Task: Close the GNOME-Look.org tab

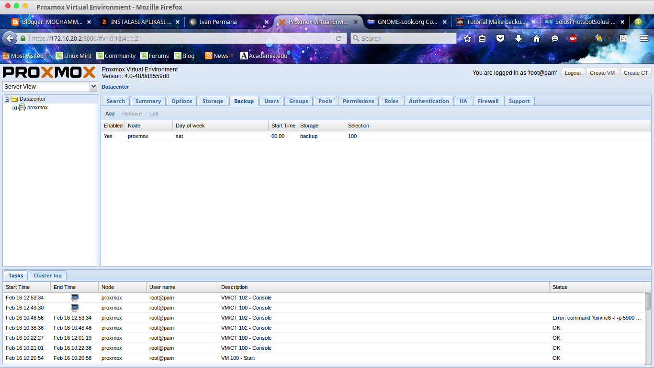Action: tap(445, 22)
